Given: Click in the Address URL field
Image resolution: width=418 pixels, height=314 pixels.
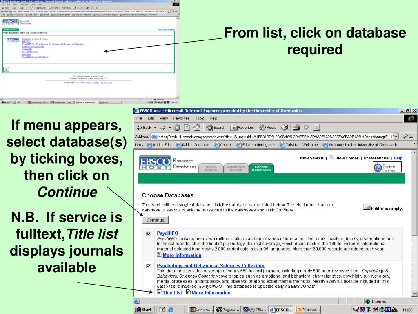Looking at the screenshot, I should point(276,137).
